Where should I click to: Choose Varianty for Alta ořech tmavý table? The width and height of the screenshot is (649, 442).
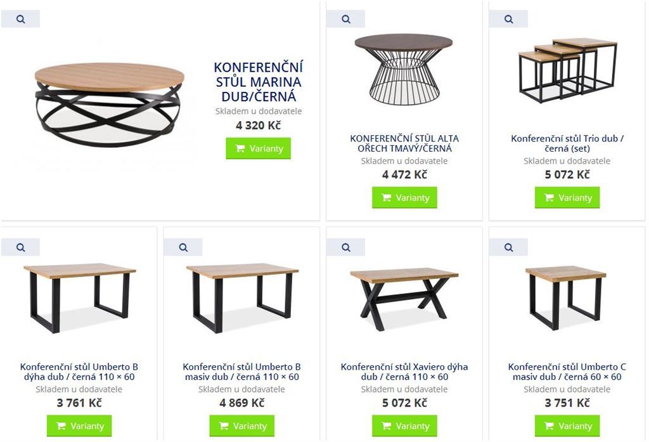(x=404, y=198)
